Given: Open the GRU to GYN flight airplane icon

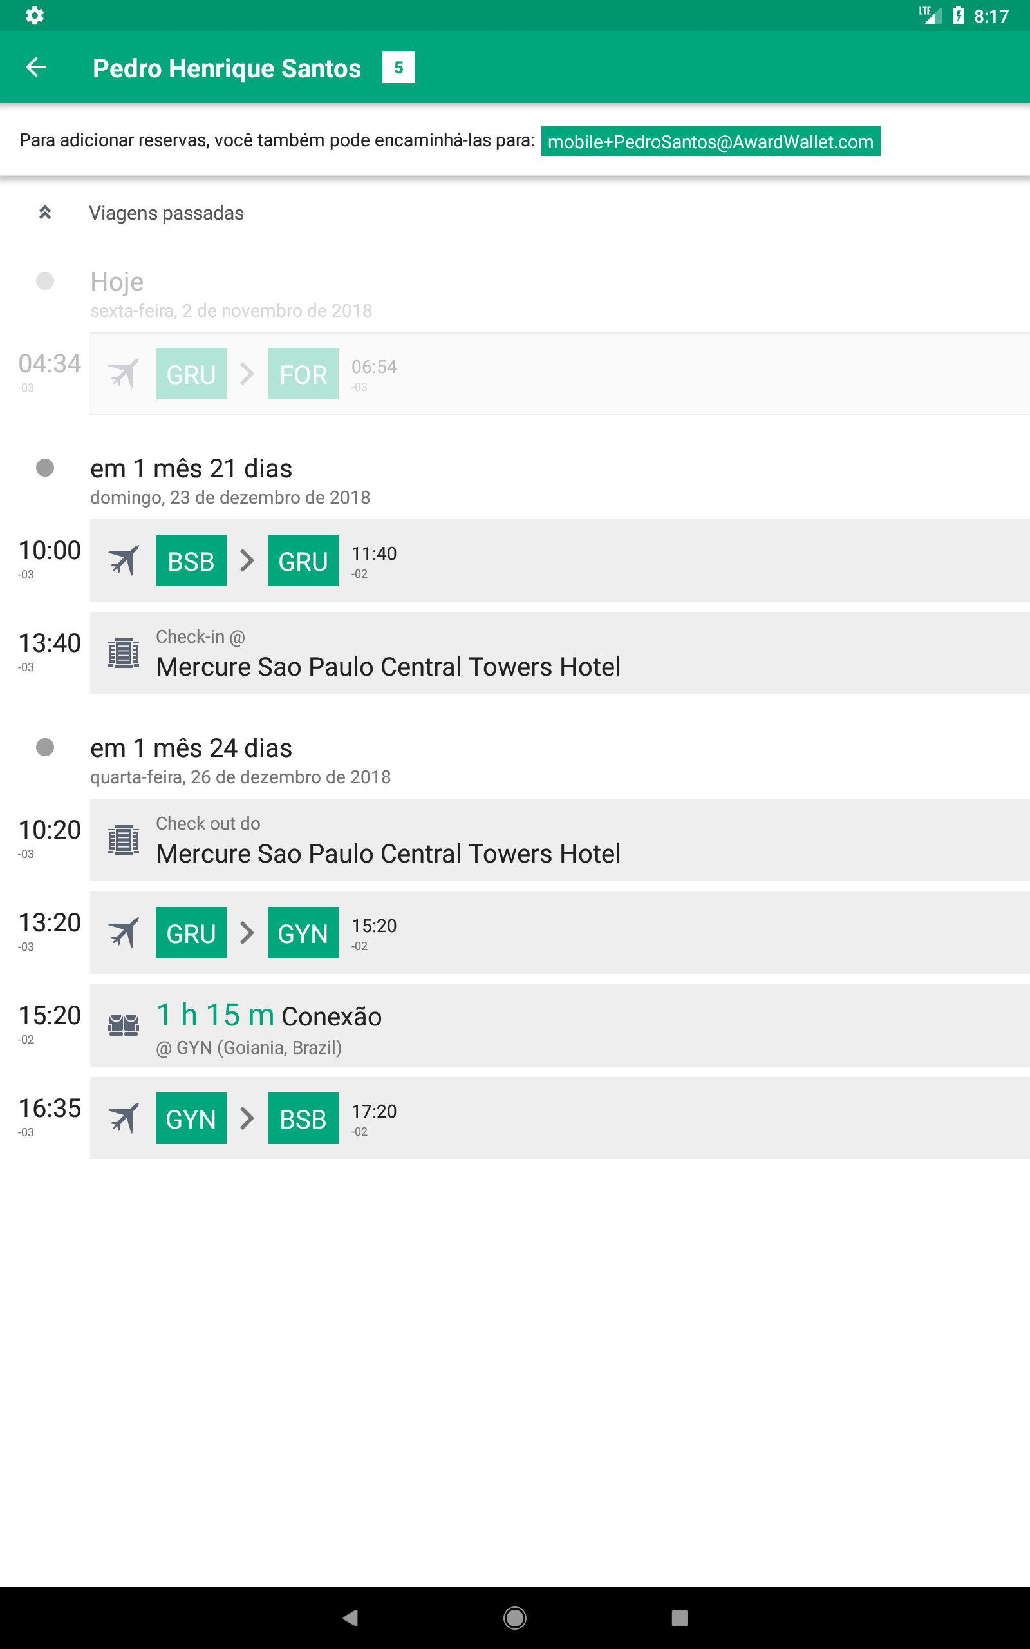Looking at the screenshot, I should point(124,932).
